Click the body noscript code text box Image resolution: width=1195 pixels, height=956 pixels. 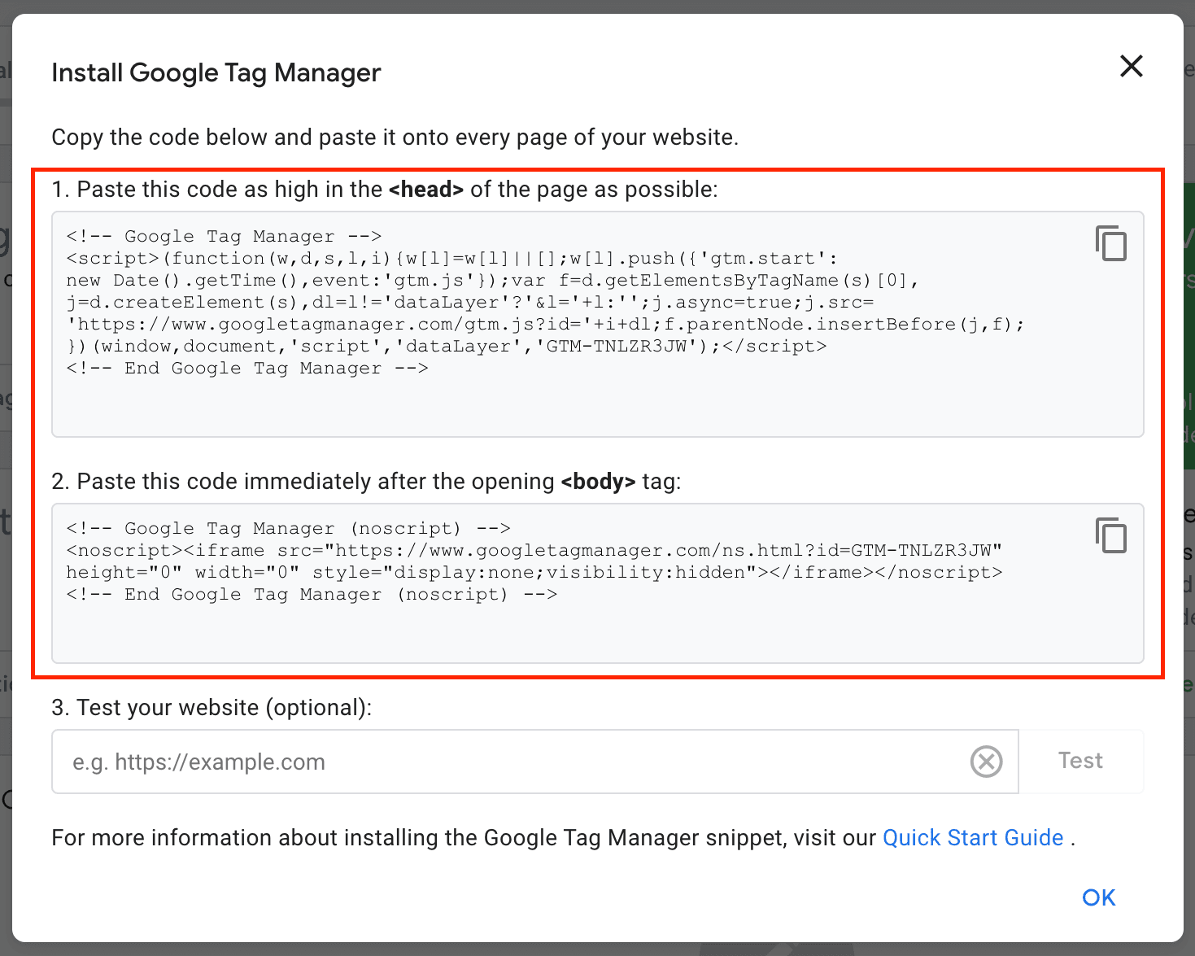coord(598,583)
